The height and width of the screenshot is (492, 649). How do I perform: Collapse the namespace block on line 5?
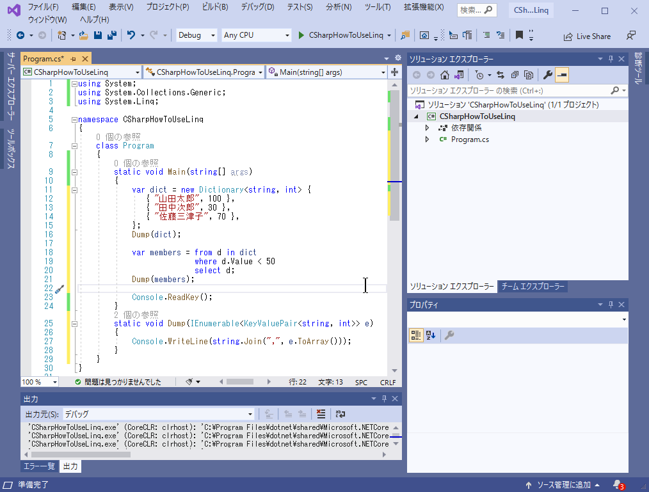(74, 120)
